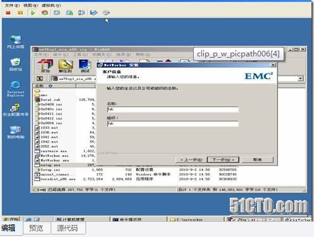Switch to the 源代码 tab
This screenshot has height=237, width=314.
coord(68,228)
